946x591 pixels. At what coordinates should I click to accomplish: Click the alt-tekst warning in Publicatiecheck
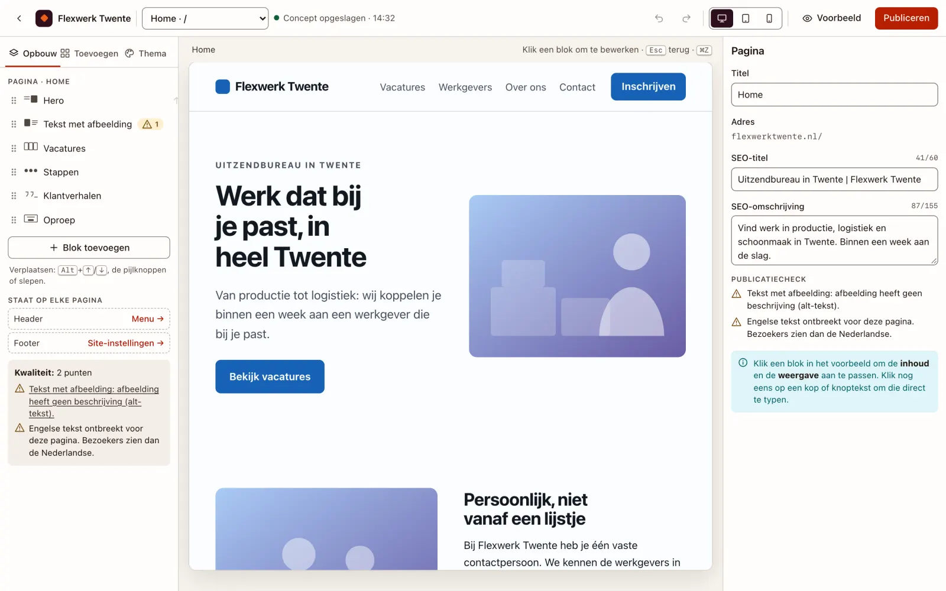[834, 300]
